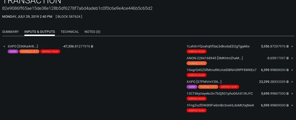The width and height of the screenshot is (296, 120).
Task: Open output address 1GxgrQ4SZSfMmuRKcAstDBNAGRPF8WKEo7
Action: (x=221, y=70)
